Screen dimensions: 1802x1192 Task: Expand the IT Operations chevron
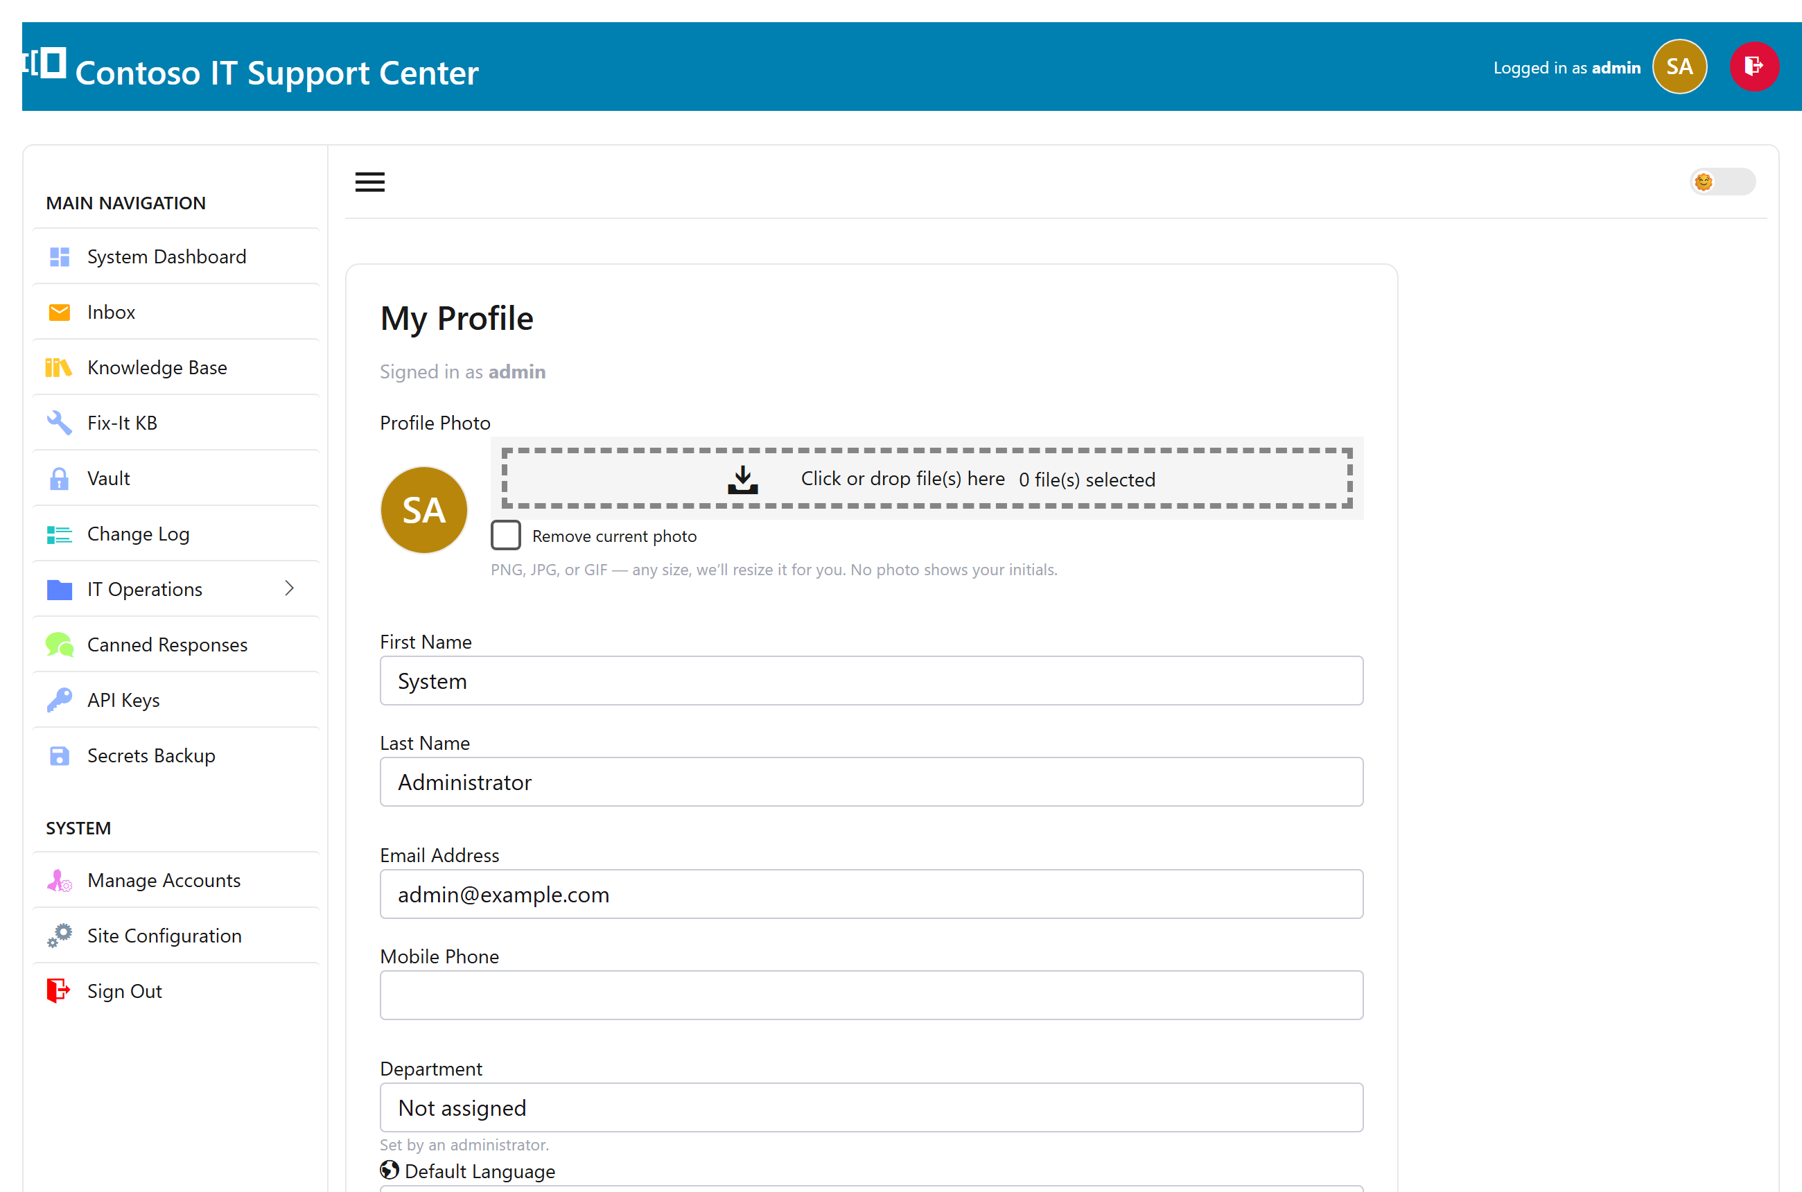pyautogui.click(x=289, y=588)
